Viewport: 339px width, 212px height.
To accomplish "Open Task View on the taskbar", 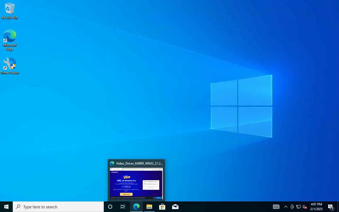I will (x=123, y=207).
